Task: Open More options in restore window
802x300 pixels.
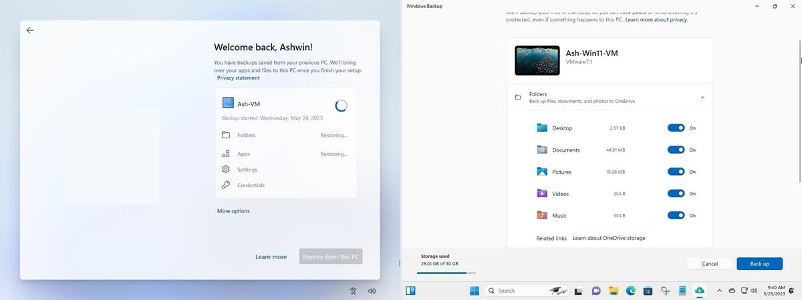Action: click(233, 211)
